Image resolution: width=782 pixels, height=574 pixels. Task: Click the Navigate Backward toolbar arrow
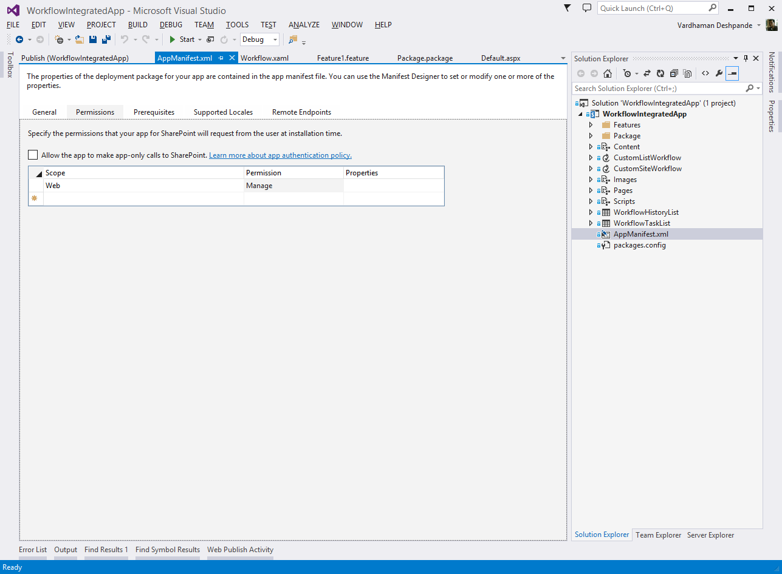19,39
